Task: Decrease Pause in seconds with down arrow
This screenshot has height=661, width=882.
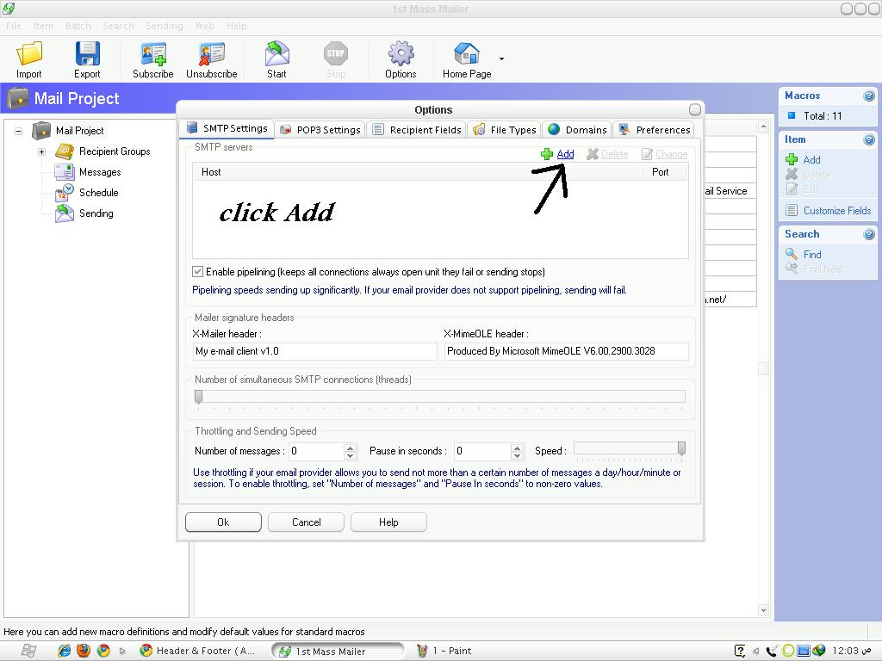Action: pyautogui.click(x=518, y=455)
